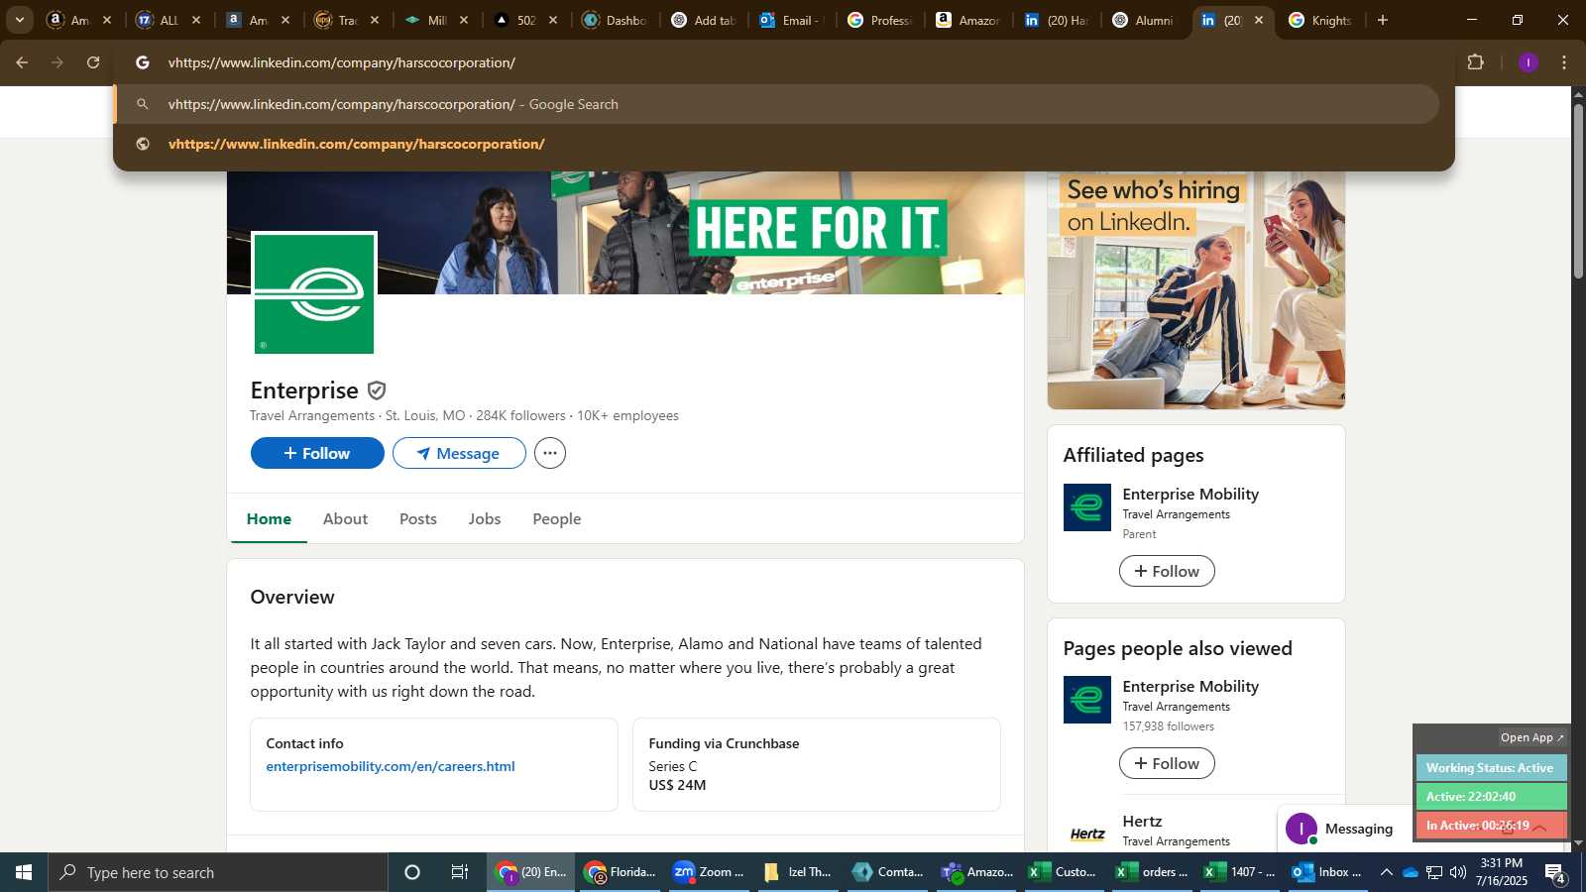
Task: Click the address bar URL field
Action: pos(783,62)
